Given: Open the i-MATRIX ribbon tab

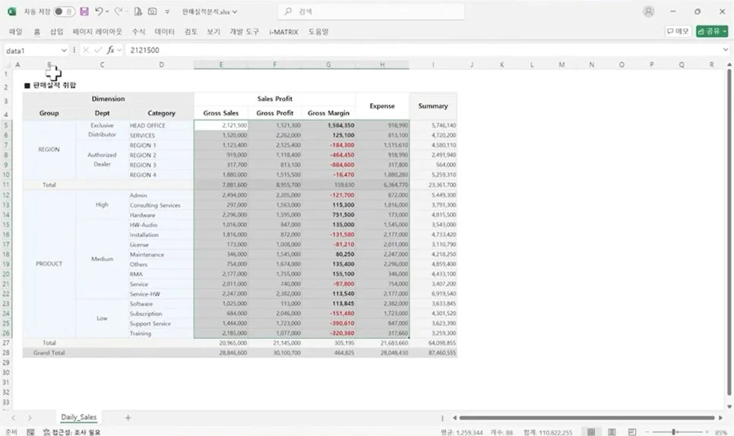Looking at the screenshot, I should click(283, 32).
